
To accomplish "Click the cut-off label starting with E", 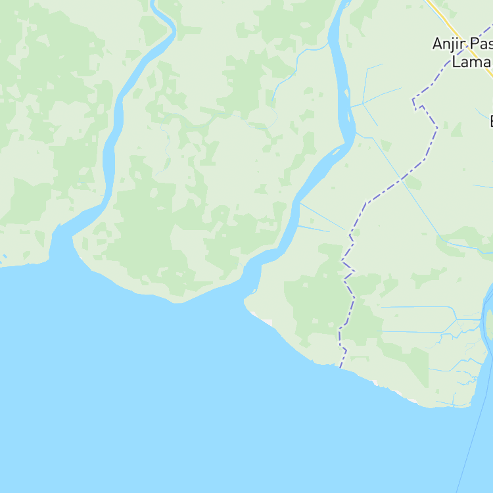I will point(491,121).
